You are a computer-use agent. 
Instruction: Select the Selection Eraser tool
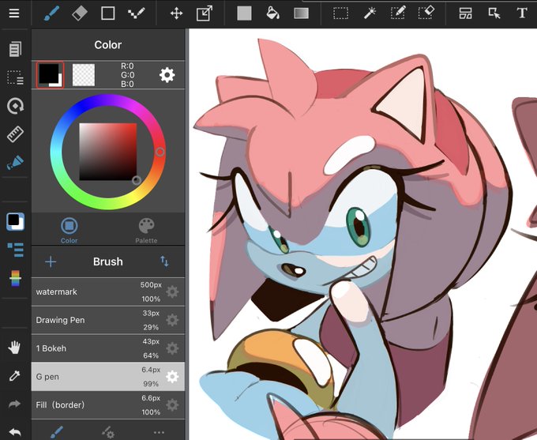click(426, 13)
